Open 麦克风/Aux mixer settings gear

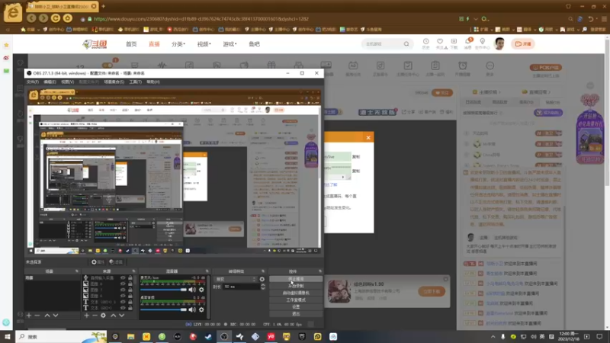pyautogui.click(x=201, y=290)
